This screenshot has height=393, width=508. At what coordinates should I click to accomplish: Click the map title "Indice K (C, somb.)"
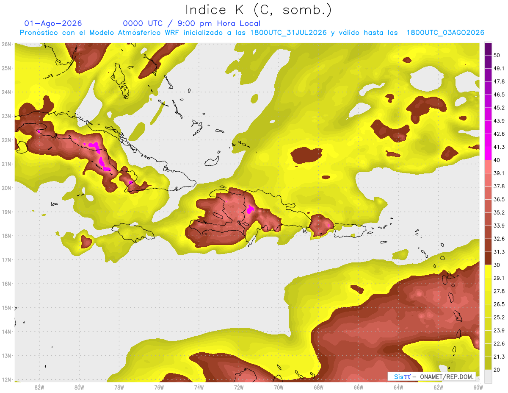(258, 10)
